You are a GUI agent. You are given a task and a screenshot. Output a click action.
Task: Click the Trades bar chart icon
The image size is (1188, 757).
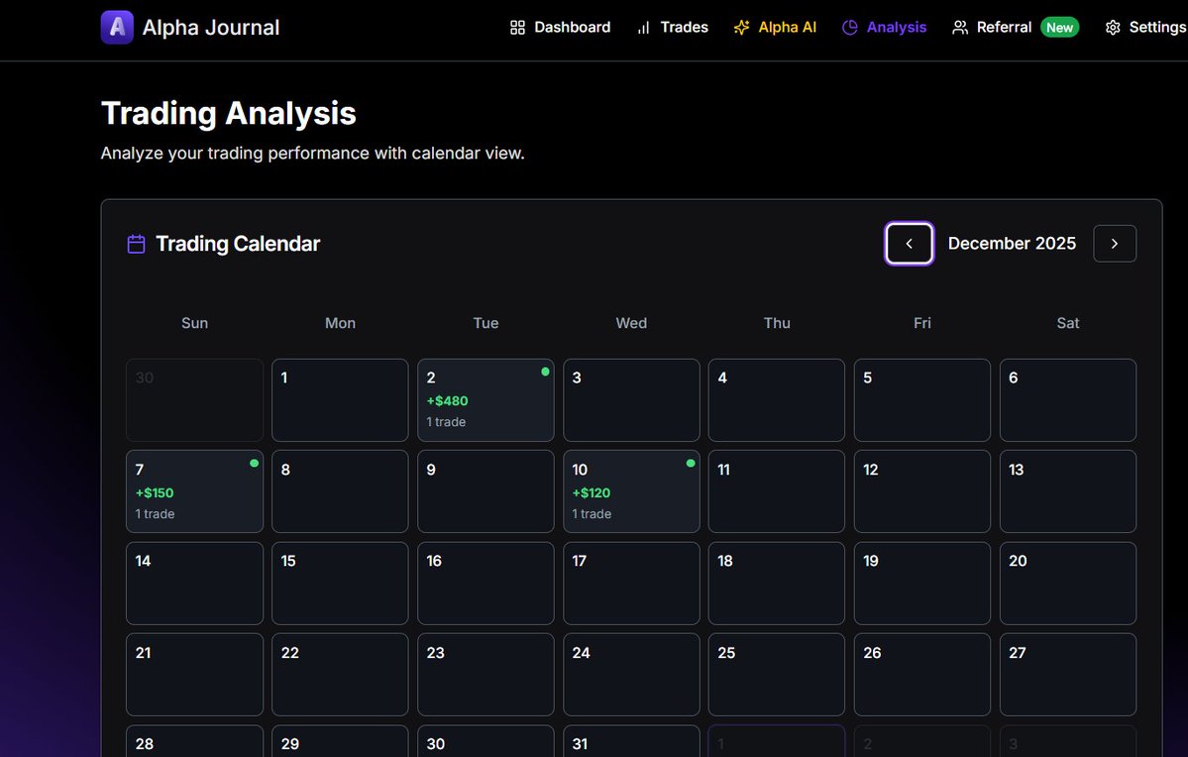click(x=643, y=28)
